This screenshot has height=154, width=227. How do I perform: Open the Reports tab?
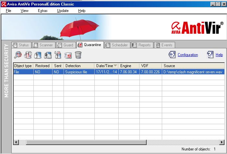click(142, 45)
